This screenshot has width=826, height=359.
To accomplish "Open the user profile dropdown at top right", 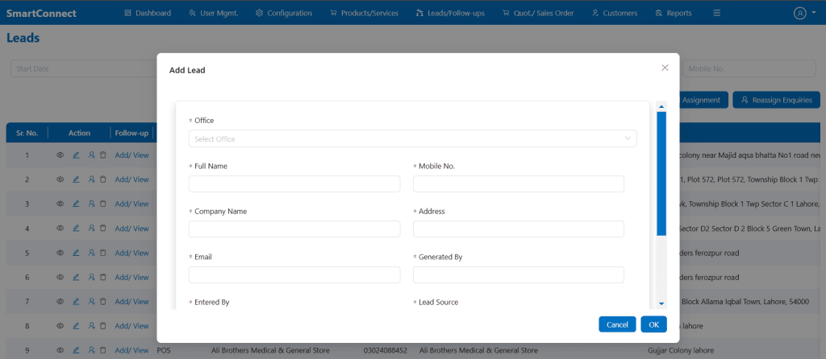I will 803,13.
